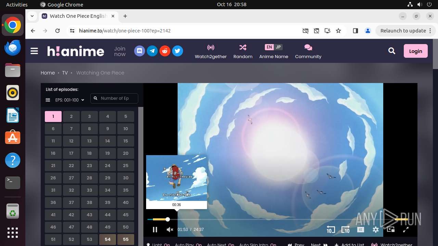Viewport: 438px width, 246px height.
Task: Open the clock and calendar menu
Action: tap(232, 4)
